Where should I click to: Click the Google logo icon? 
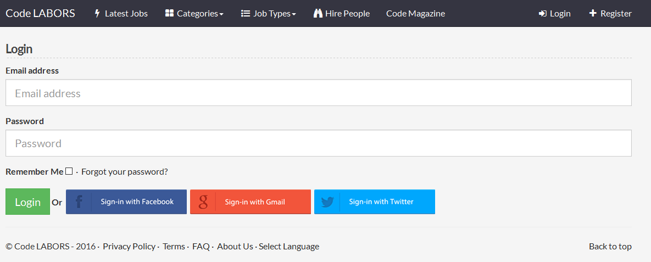(203, 202)
